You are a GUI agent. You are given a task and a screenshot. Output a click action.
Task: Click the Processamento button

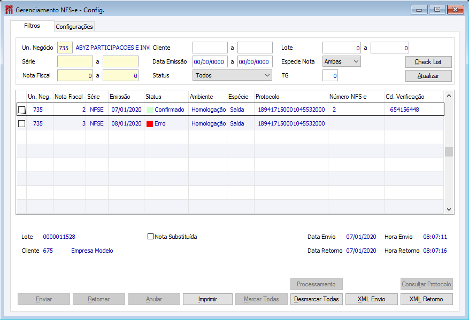(317, 284)
